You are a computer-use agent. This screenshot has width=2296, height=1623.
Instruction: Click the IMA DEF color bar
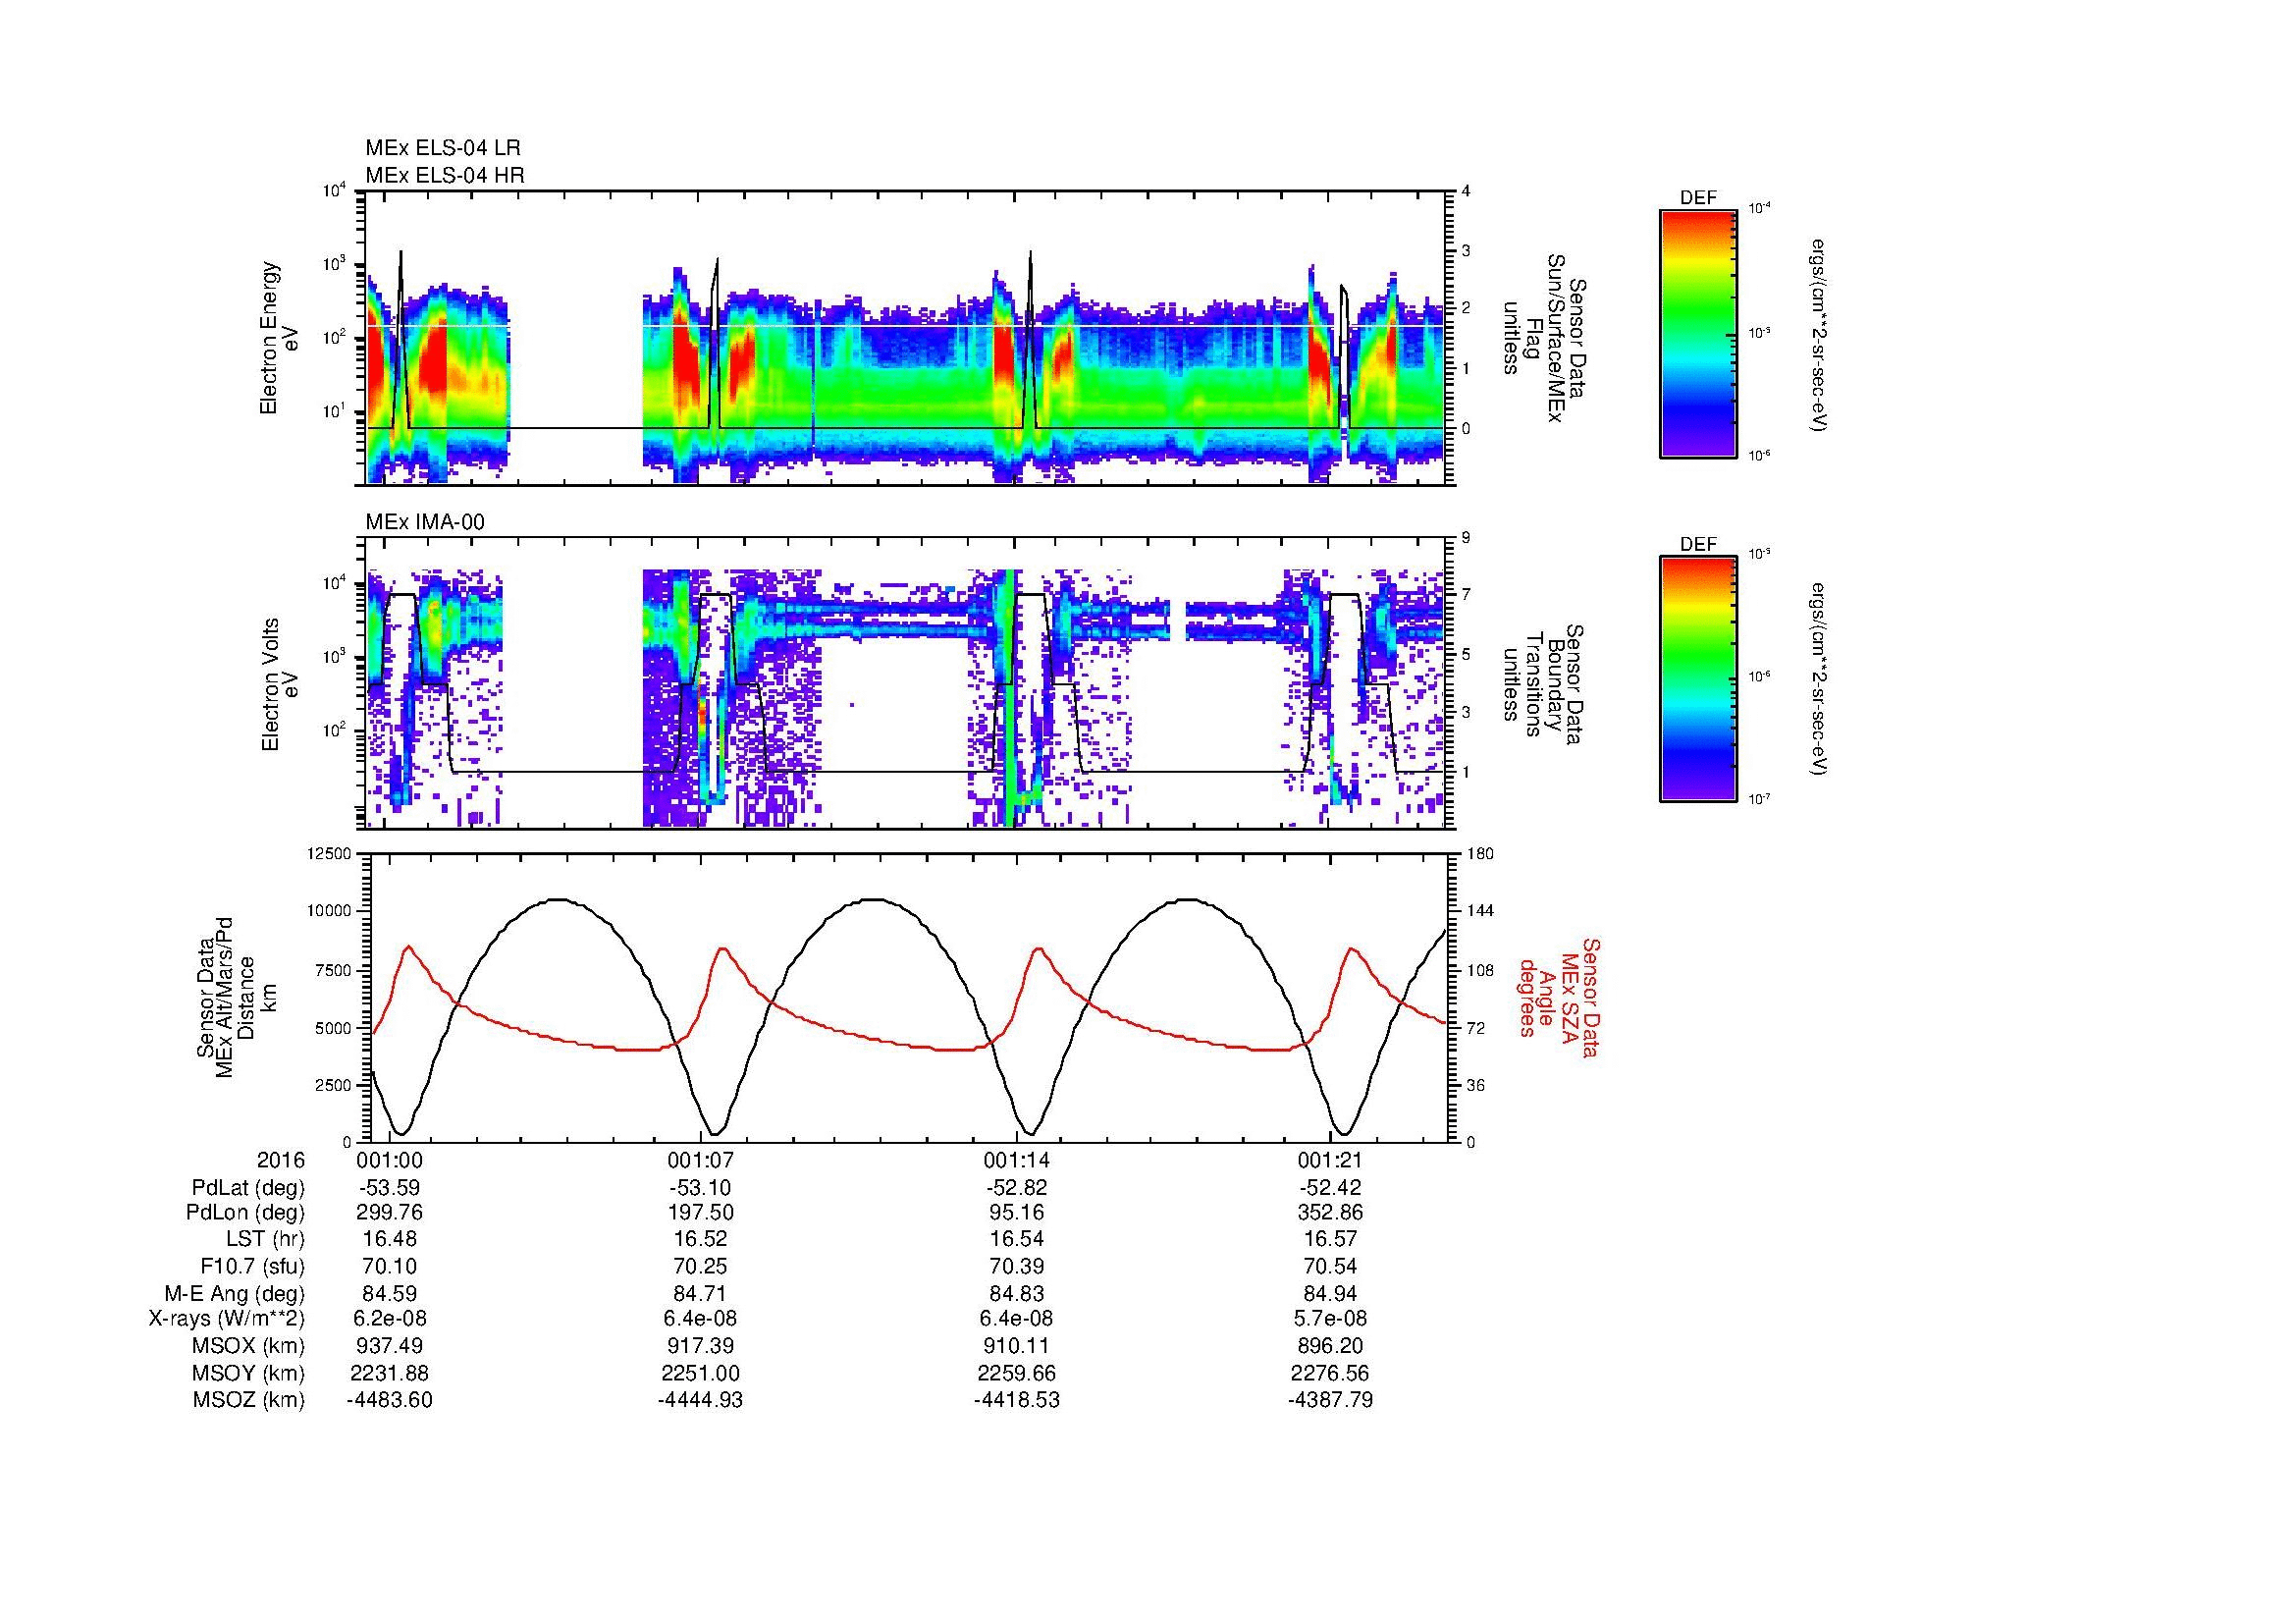point(1698,679)
